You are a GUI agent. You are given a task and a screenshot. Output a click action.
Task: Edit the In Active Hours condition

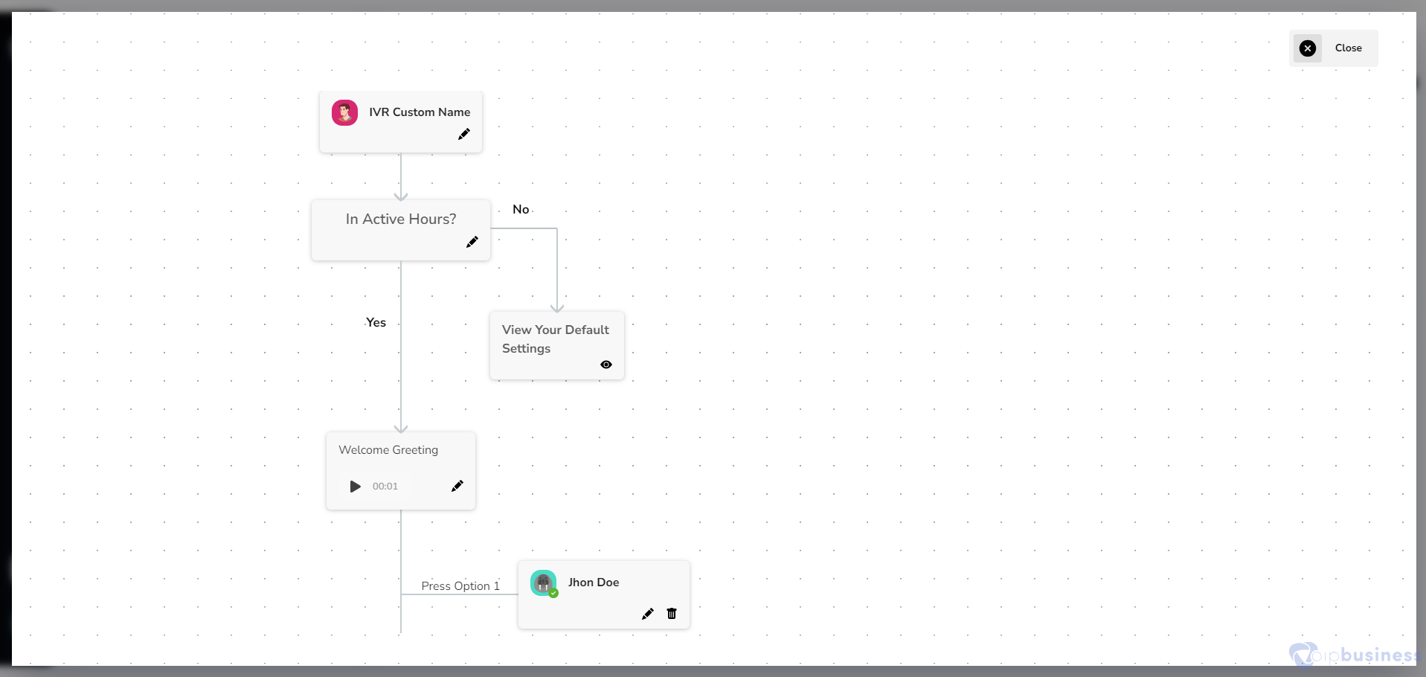[472, 242]
